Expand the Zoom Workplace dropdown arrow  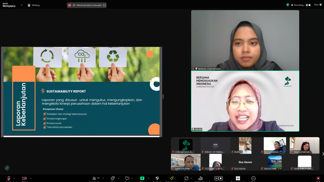22,5
